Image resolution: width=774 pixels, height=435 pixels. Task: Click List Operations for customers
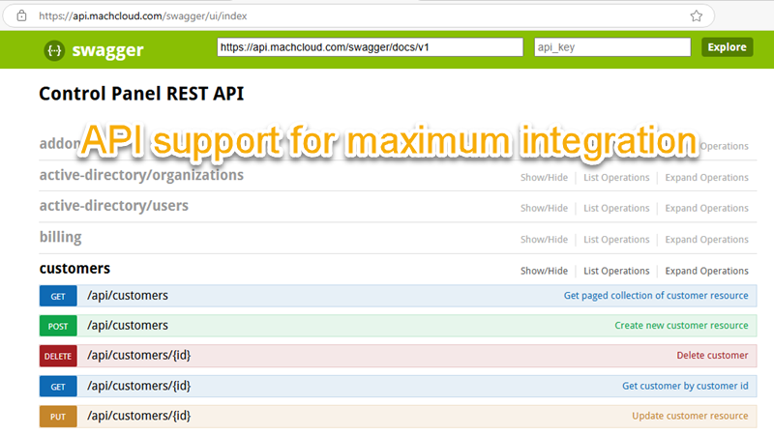click(616, 271)
